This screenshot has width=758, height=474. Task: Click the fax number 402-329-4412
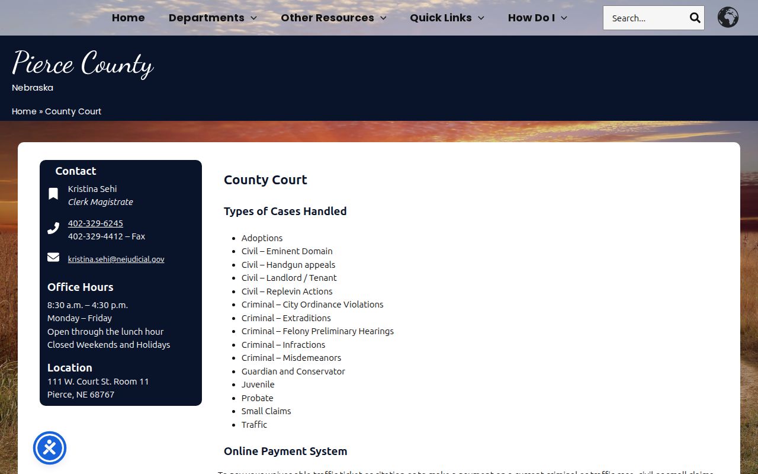coord(95,236)
